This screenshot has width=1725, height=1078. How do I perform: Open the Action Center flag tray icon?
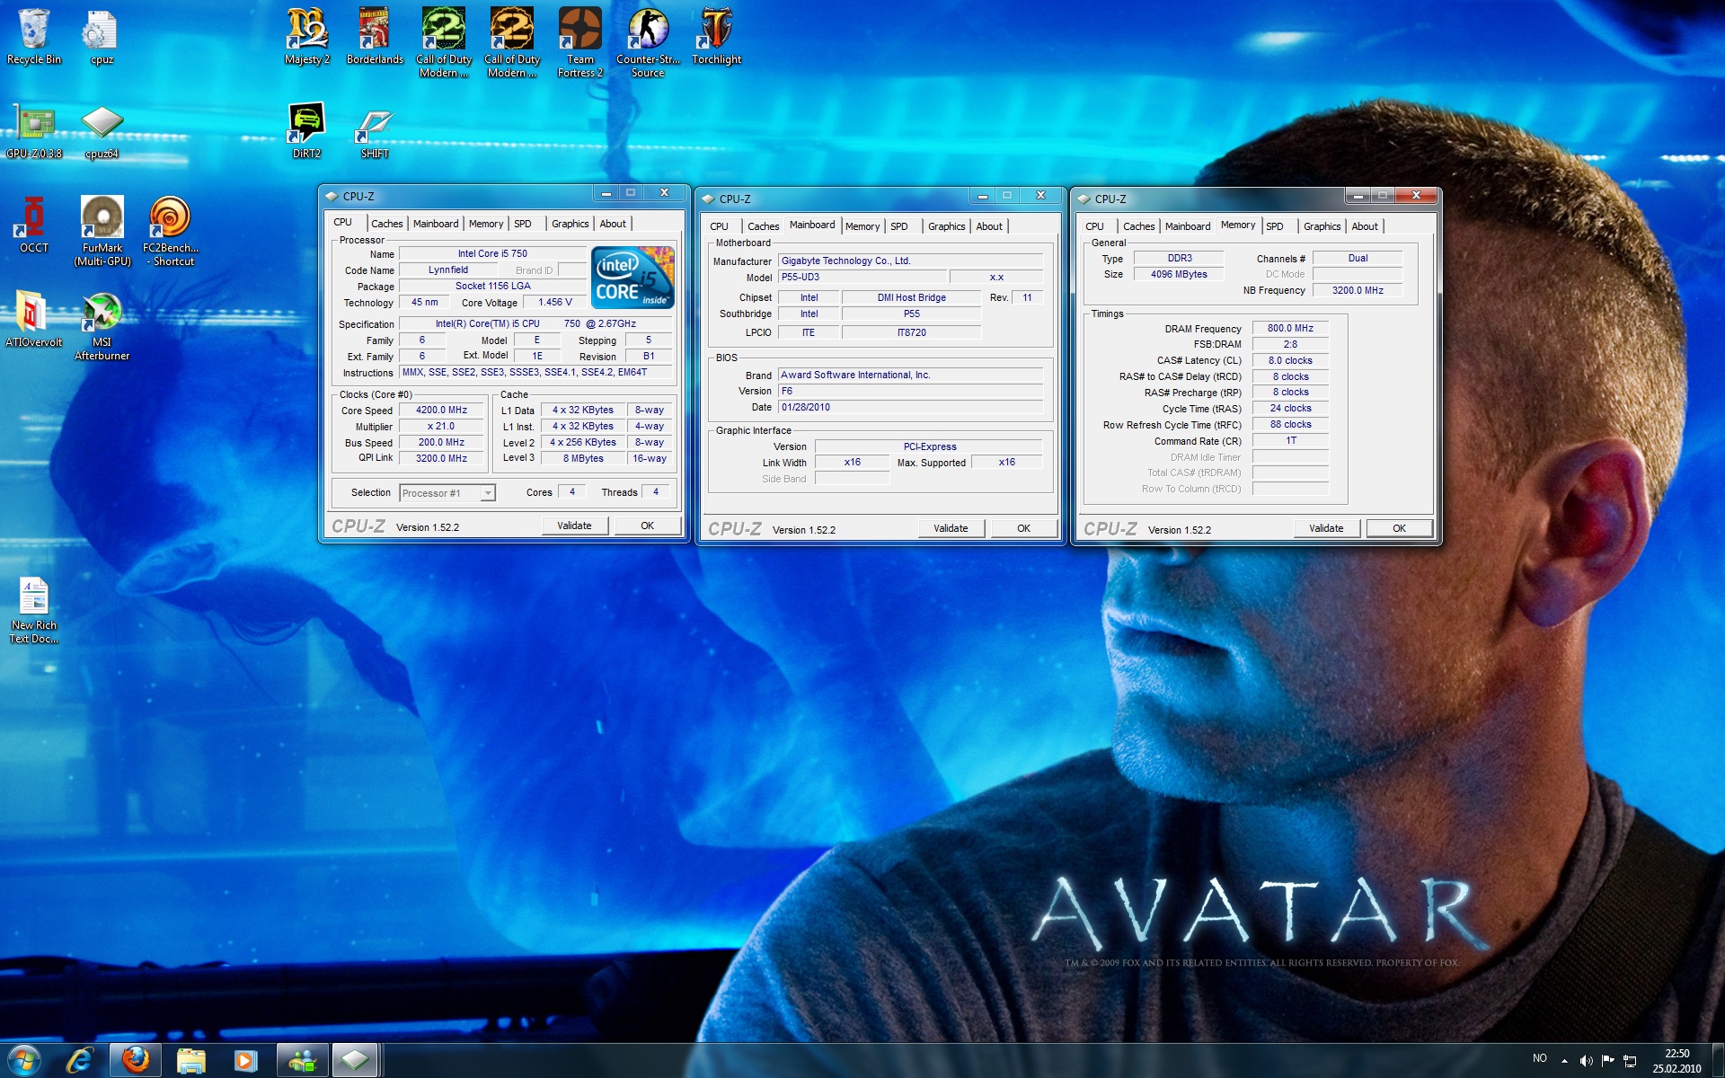pyautogui.click(x=1608, y=1061)
